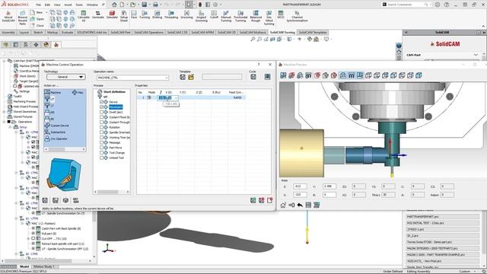Screen dimensions: 487x274
Task: Switch to the SolidCAM 2.5D tab
Action: (177, 32)
